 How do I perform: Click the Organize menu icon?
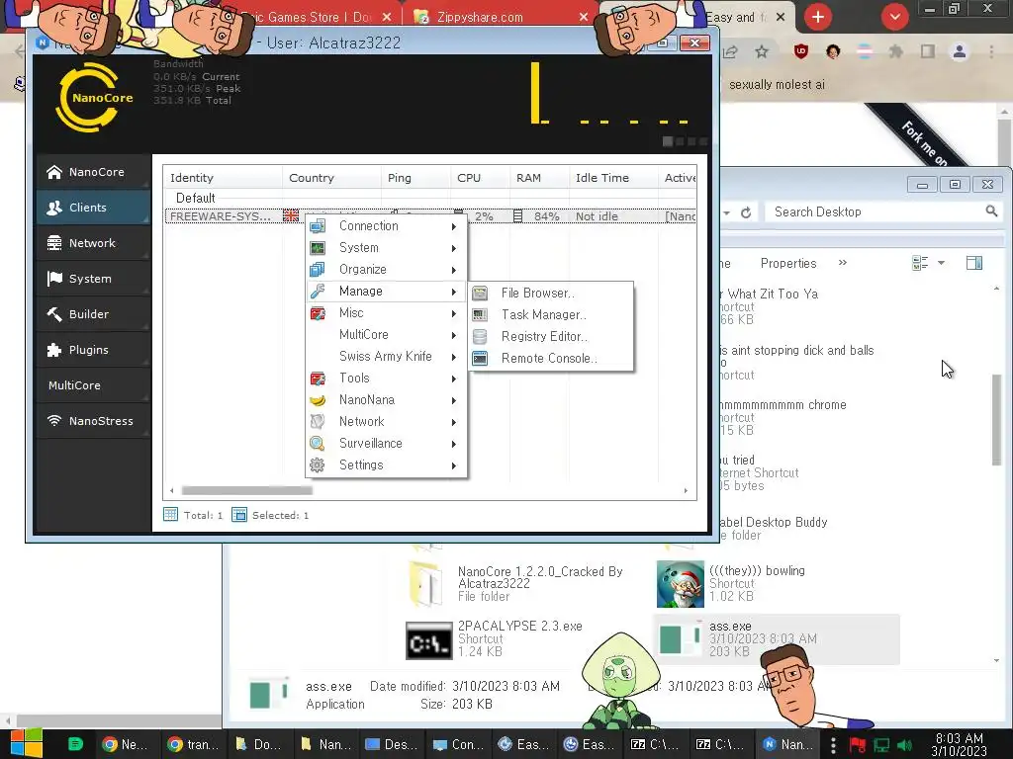pos(318,269)
